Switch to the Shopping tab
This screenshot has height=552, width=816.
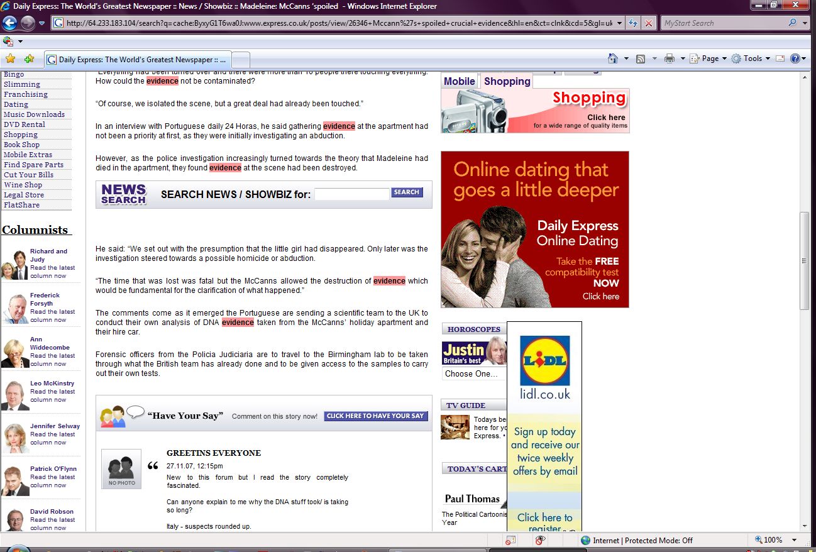(x=507, y=81)
